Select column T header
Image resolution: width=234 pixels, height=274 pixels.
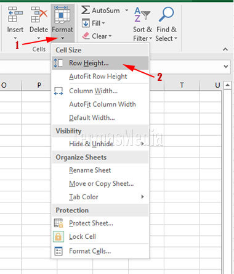point(182,85)
